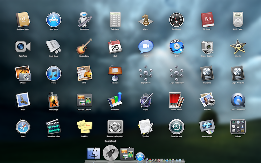Open Keynote

115,73
